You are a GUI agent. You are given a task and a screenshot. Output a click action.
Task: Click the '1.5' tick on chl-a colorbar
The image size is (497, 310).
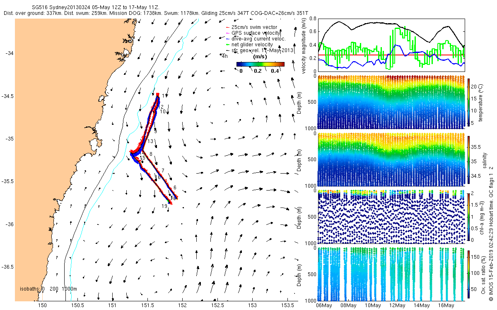click(x=475, y=205)
